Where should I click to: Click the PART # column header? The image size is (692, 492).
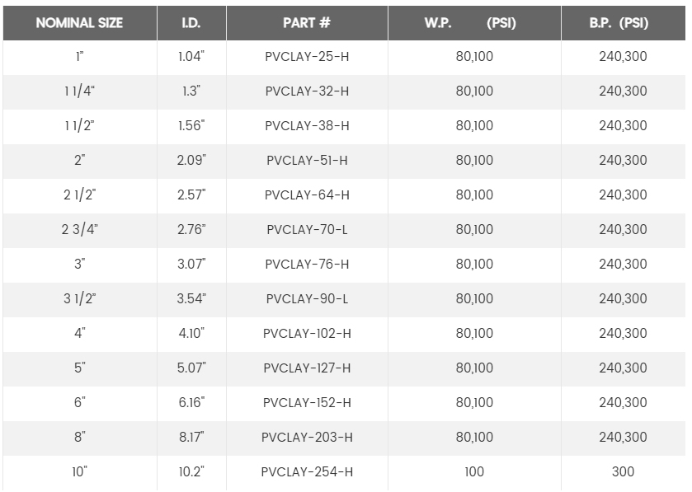pyautogui.click(x=307, y=23)
